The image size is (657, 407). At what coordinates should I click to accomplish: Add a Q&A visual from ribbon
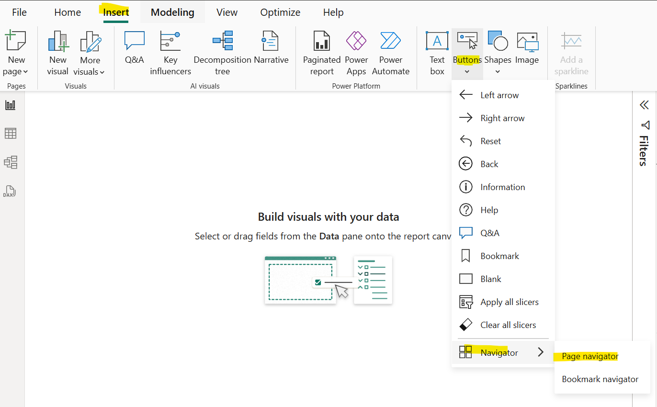point(134,47)
